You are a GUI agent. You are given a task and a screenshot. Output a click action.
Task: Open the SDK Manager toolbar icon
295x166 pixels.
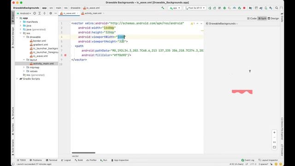[x=271, y=8]
